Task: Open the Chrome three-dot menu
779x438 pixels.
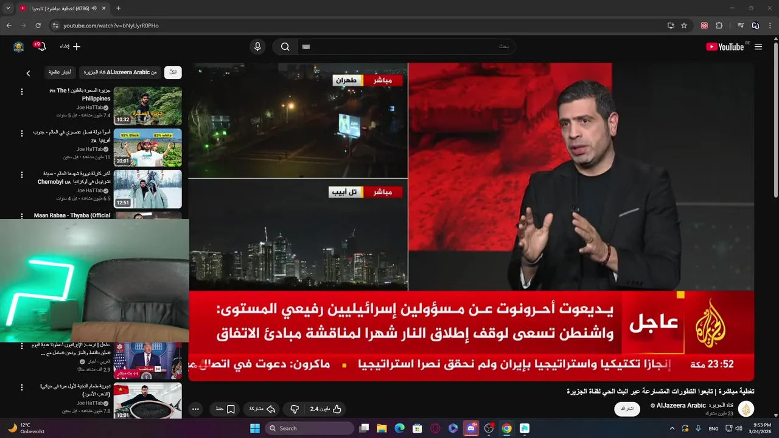Action: coord(770,26)
